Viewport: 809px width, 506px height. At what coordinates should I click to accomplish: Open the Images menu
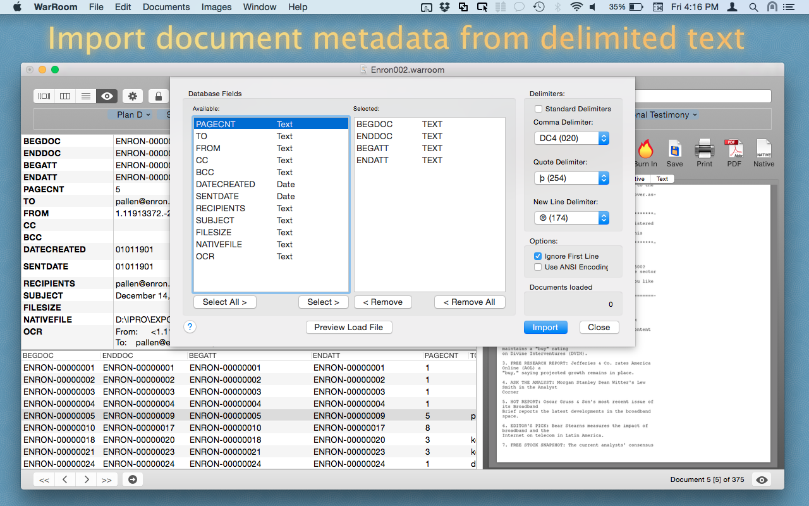point(216,7)
